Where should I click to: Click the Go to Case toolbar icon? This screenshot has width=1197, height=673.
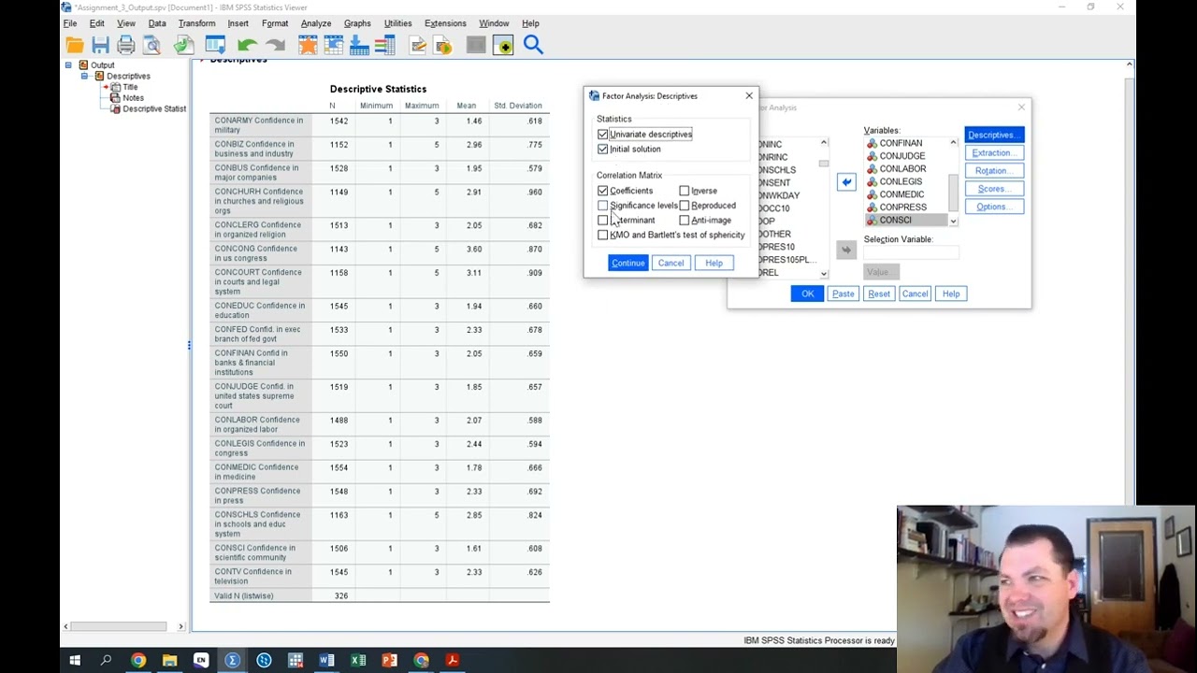(x=333, y=45)
